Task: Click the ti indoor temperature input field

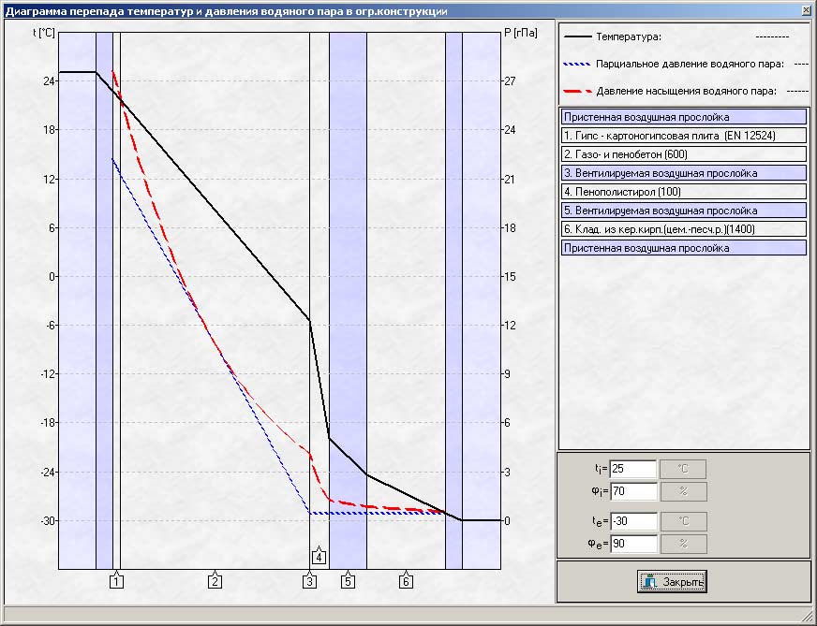Action: tap(632, 469)
